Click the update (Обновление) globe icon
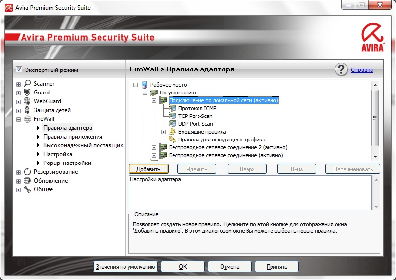Screen dimensions: 396x280 [x=27, y=180]
